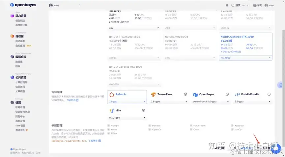Viewport: 285px width, 157px height.
Task: Click the OpenBayes image logo icon
Action: point(195,95)
